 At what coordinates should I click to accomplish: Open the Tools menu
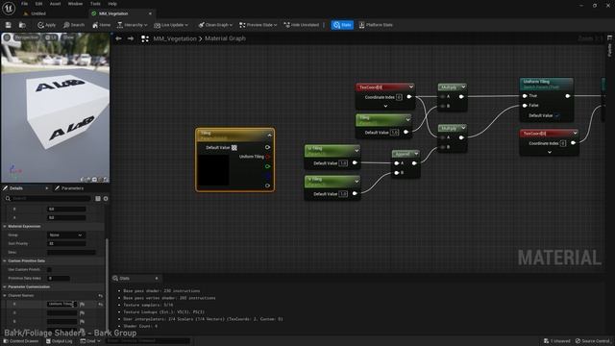point(95,4)
